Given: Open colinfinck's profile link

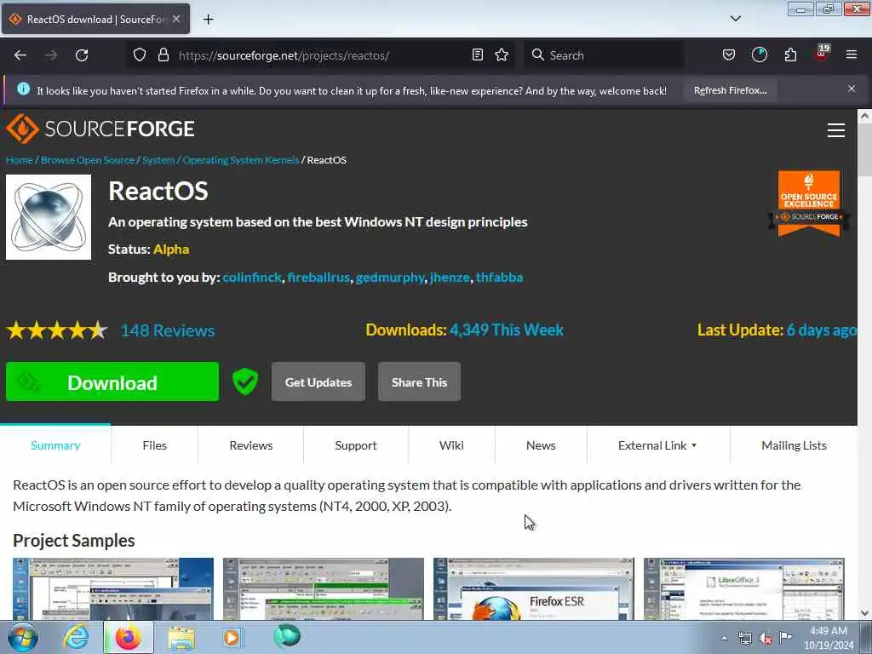Looking at the screenshot, I should (x=252, y=277).
